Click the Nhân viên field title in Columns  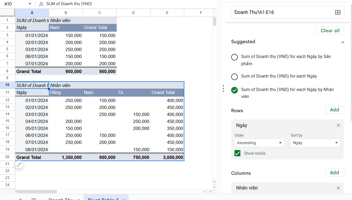pos(247,188)
